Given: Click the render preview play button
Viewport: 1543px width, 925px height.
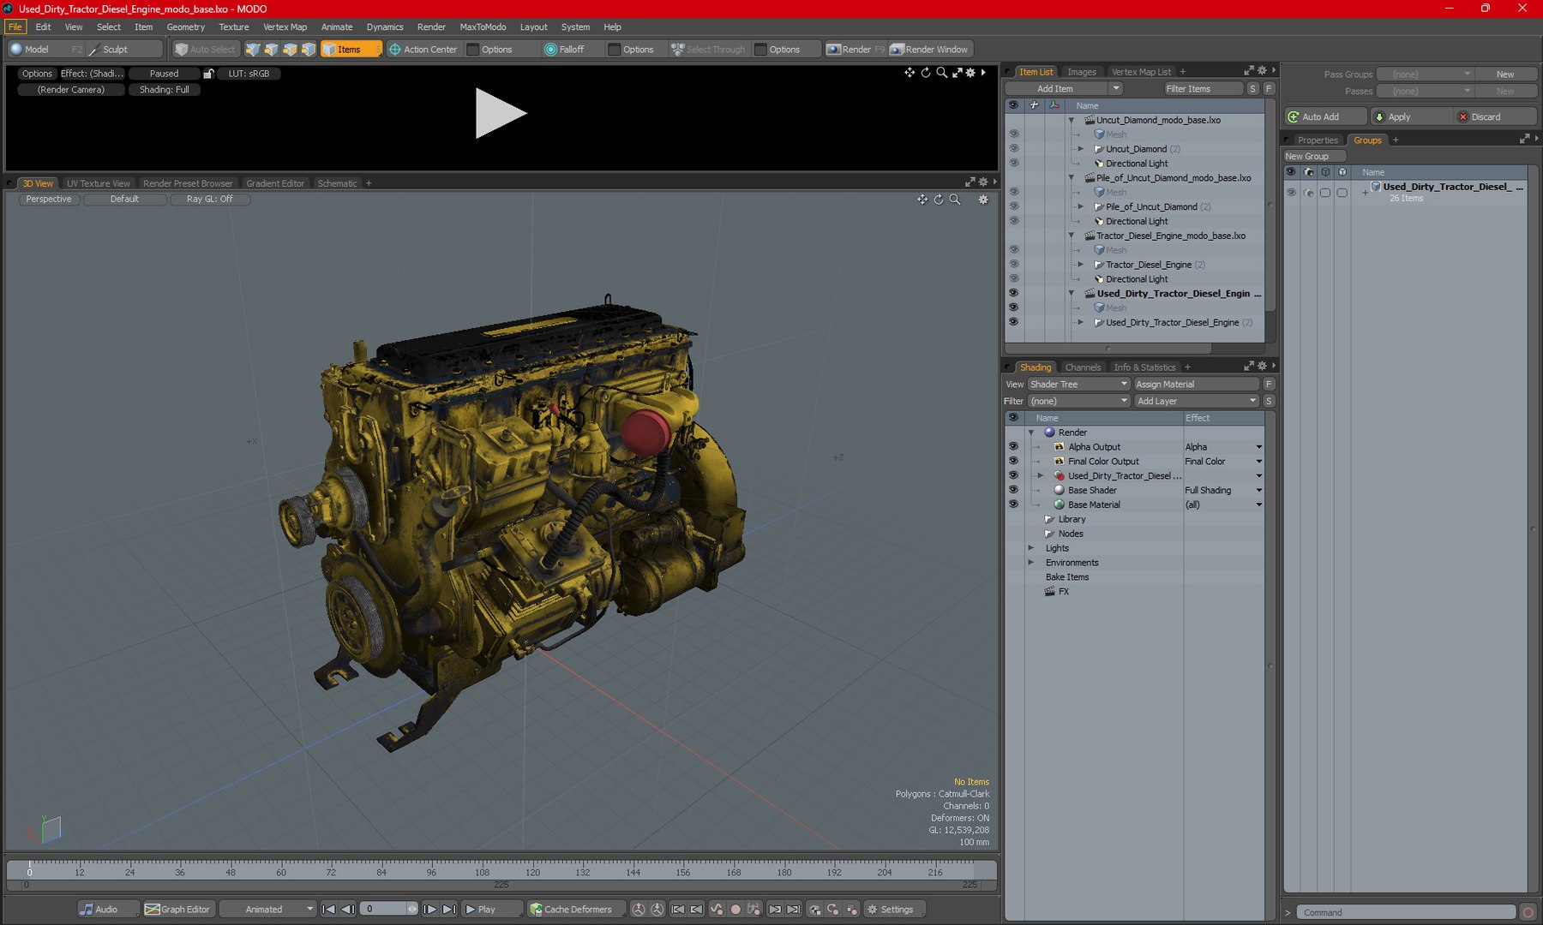Looking at the screenshot, I should point(501,113).
